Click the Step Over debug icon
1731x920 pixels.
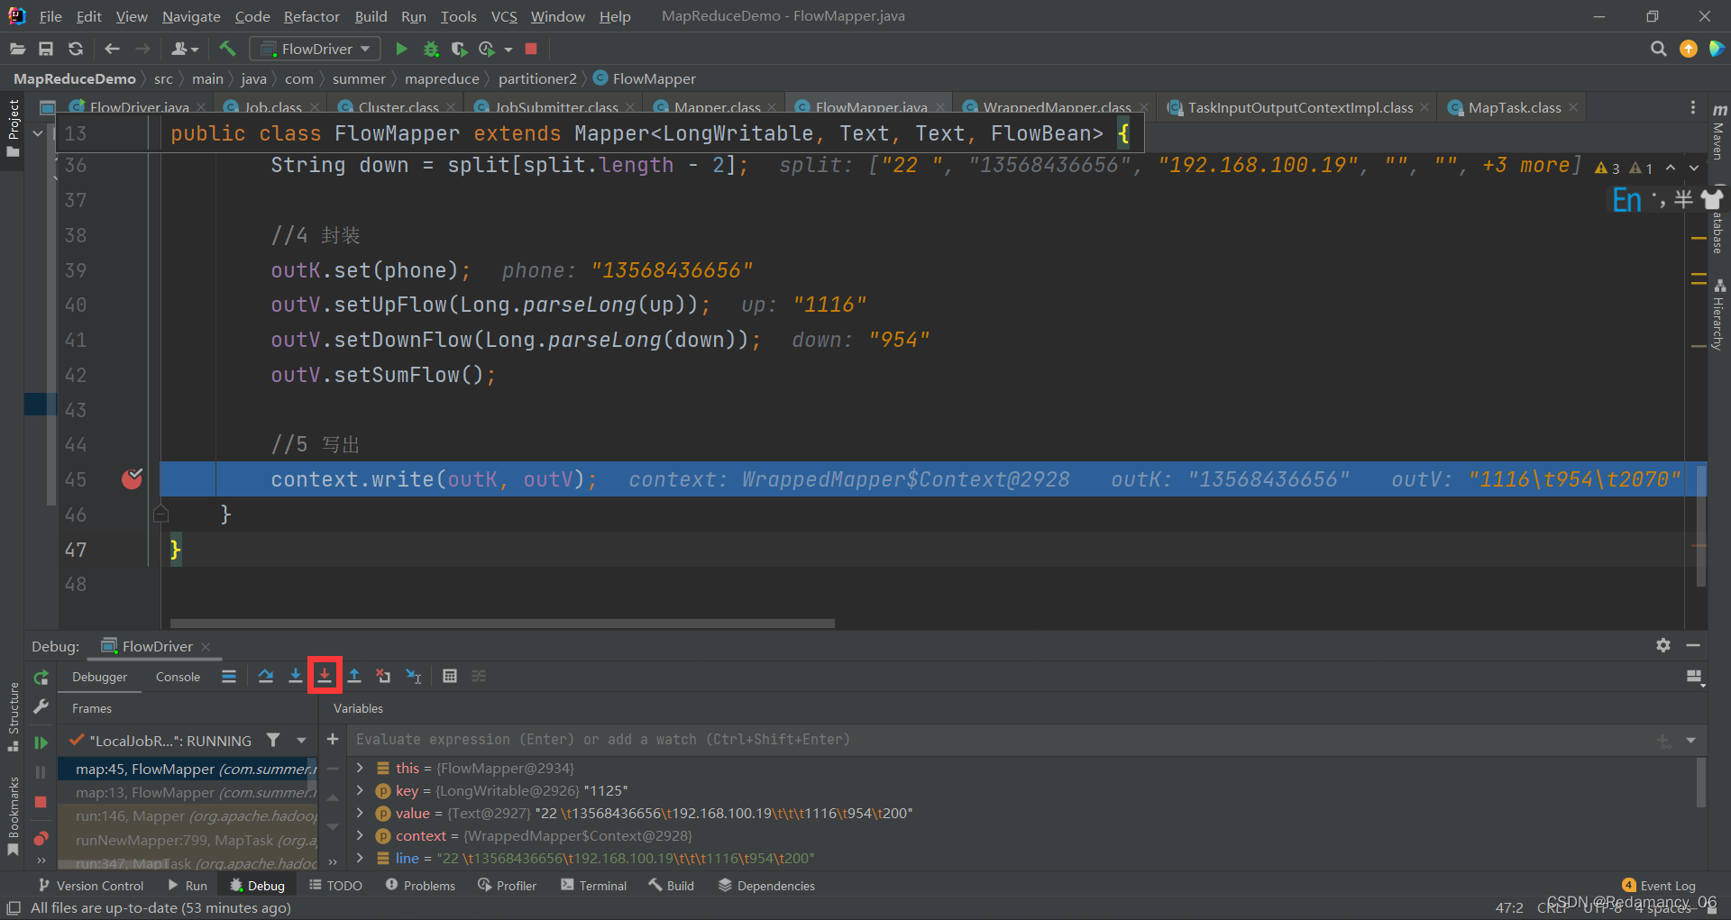coord(266,676)
